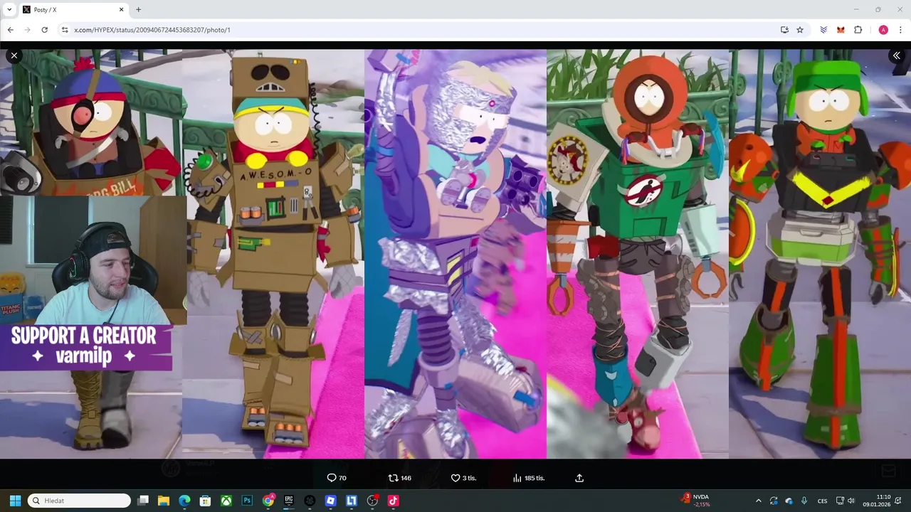Install the app via the address bar icon
The image size is (911, 512).
[x=784, y=30]
